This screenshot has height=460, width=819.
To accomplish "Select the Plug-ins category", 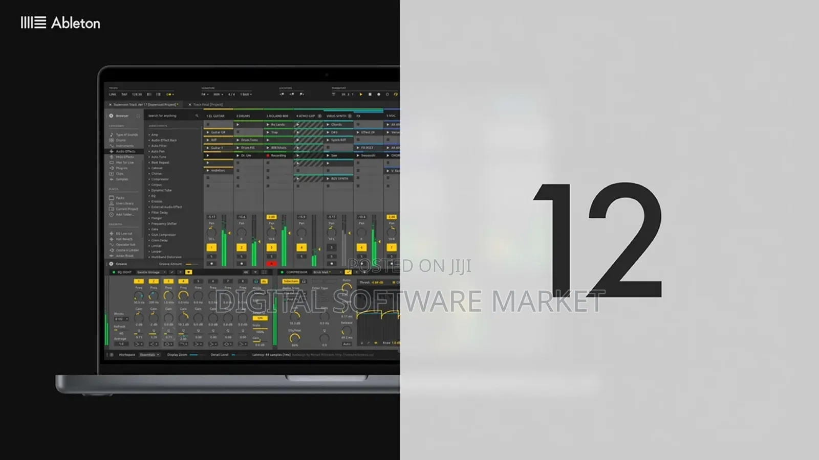I will 119,168.
